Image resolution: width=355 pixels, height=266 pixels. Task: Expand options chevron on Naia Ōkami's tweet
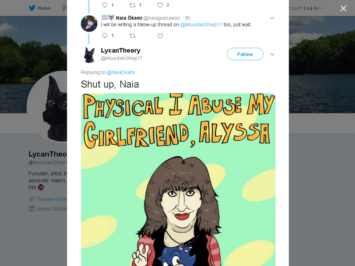click(272, 18)
